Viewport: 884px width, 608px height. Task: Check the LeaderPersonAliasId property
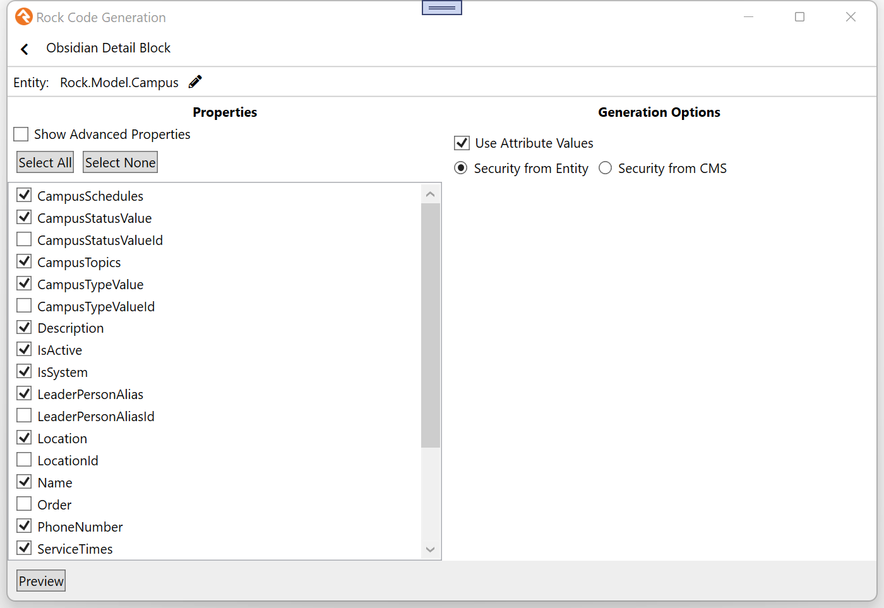(x=24, y=415)
